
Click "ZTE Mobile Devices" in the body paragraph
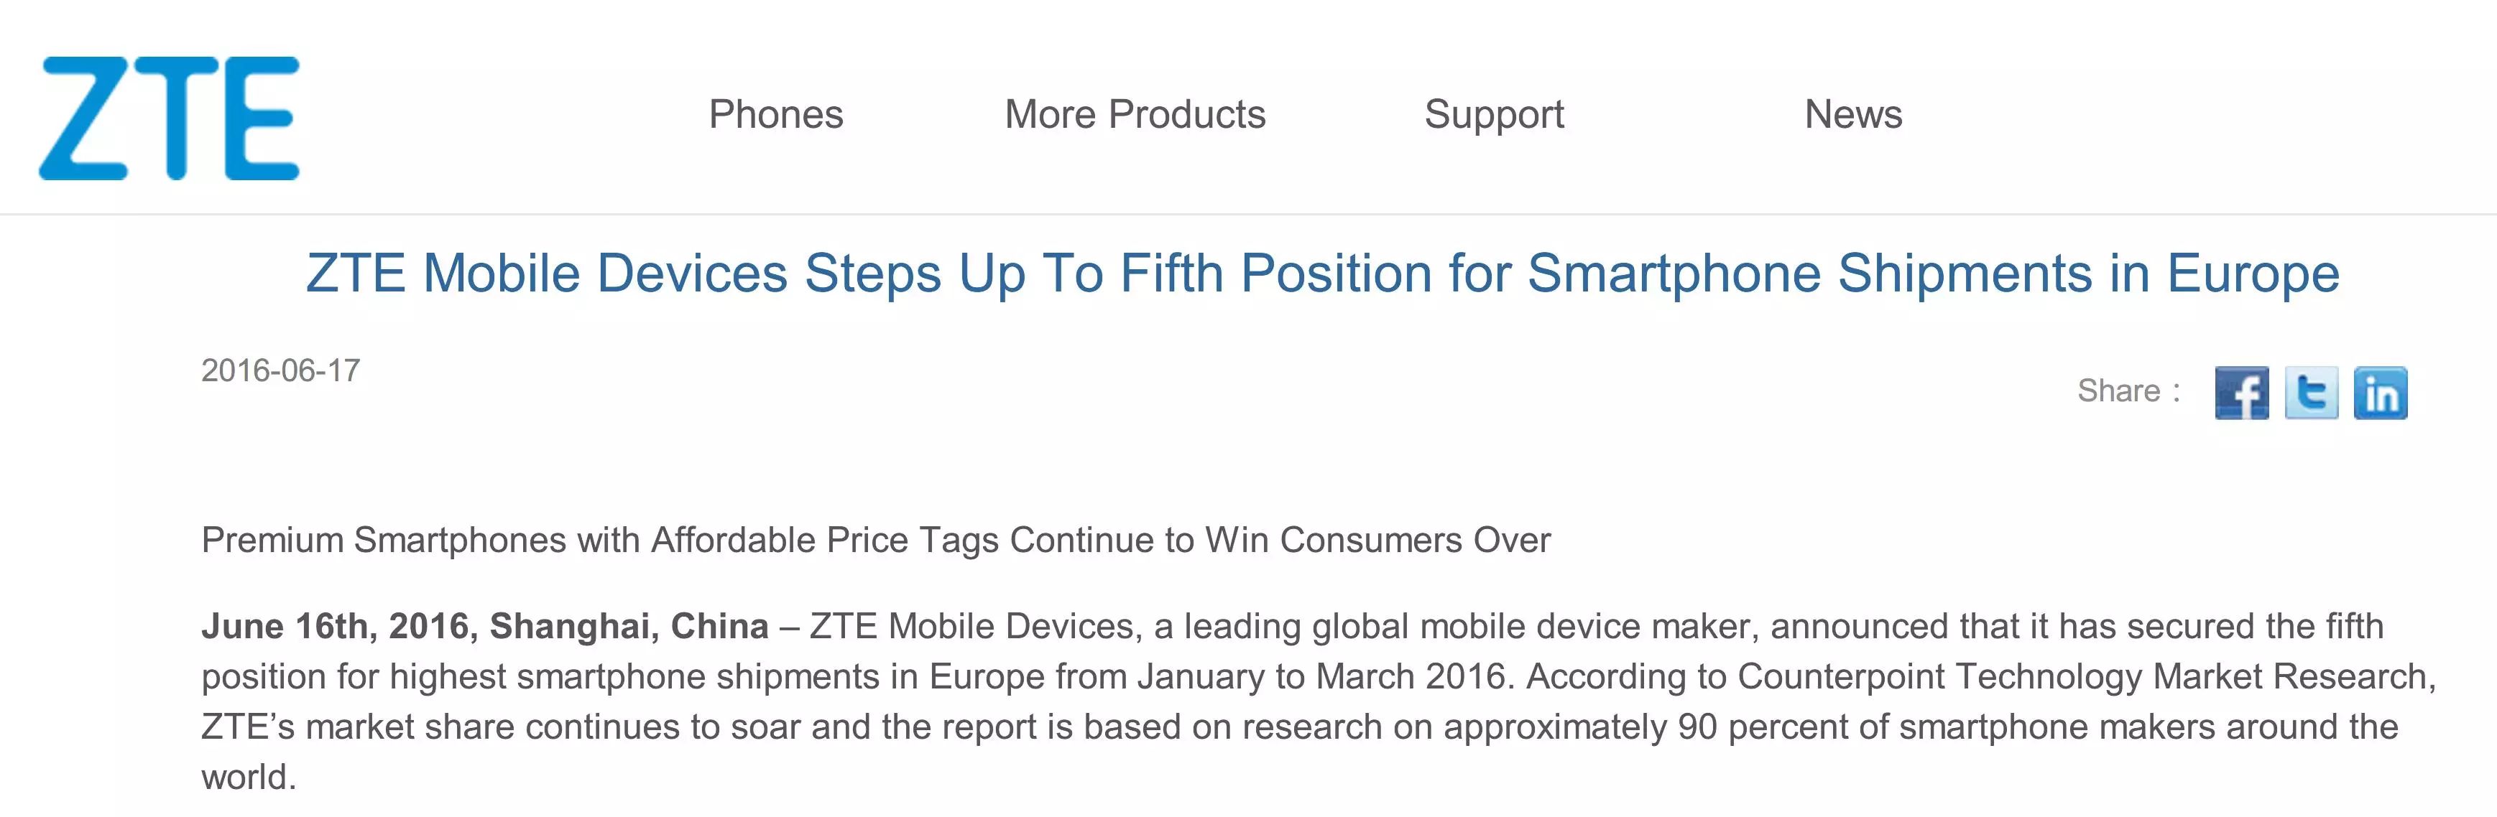971,626
